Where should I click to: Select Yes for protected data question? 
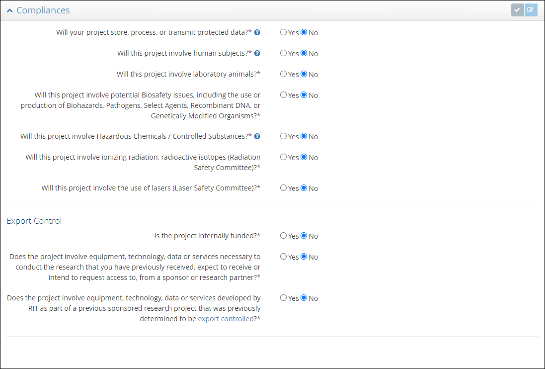(283, 32)
